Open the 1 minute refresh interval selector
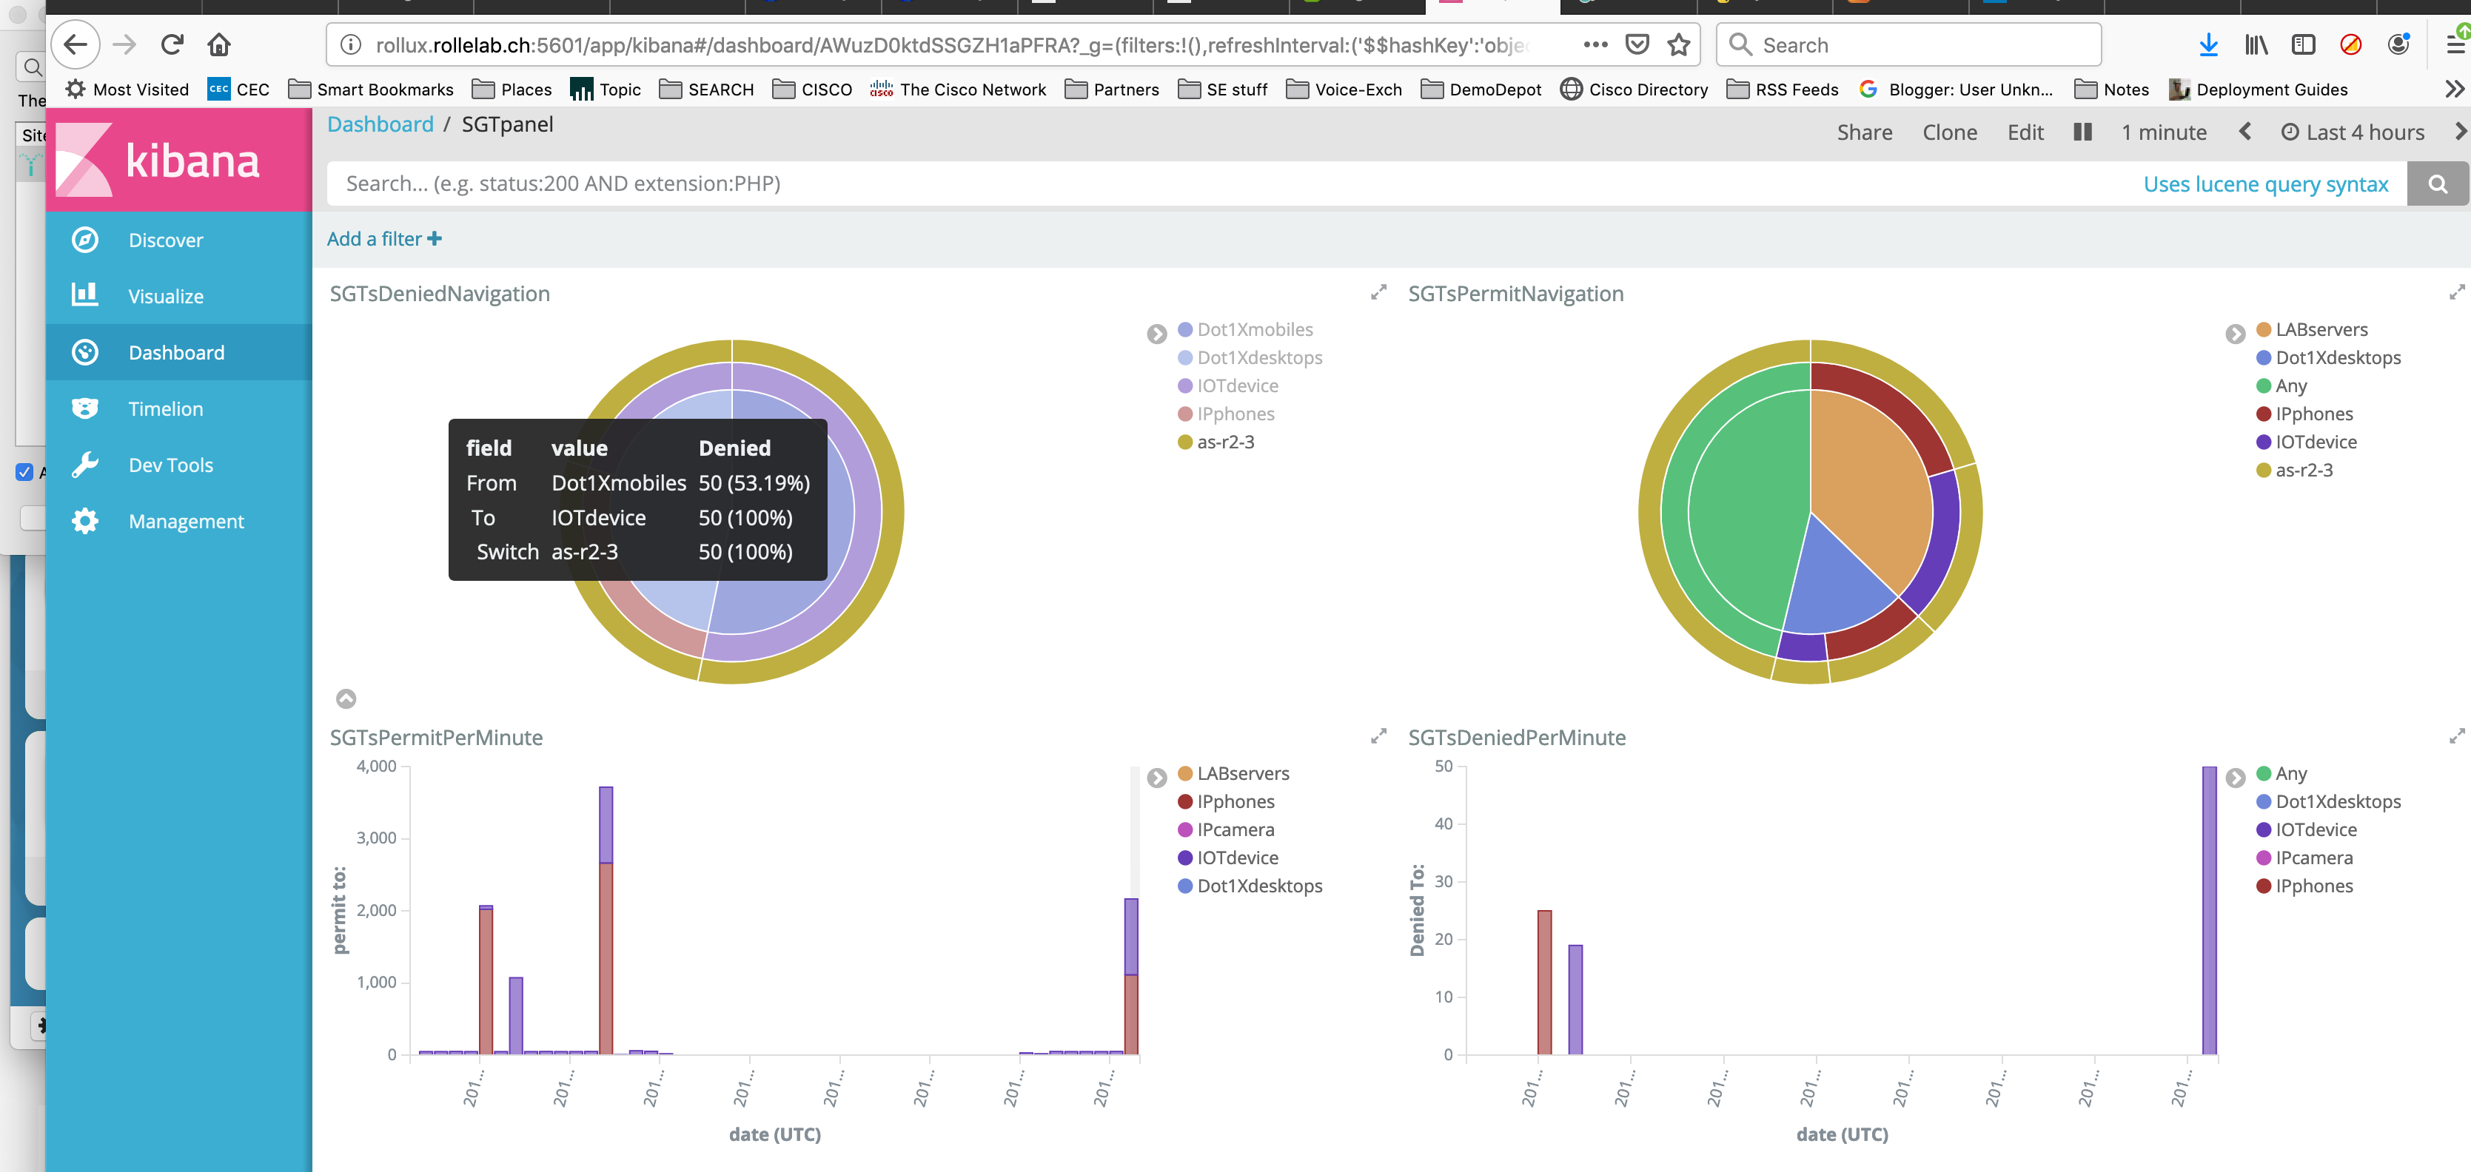This screenshot has width=2471, height=1172. pos(2163,132)
